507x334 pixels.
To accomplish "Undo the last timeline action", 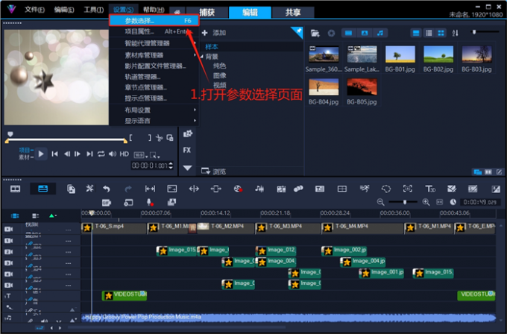I will (x=107, y=189).
